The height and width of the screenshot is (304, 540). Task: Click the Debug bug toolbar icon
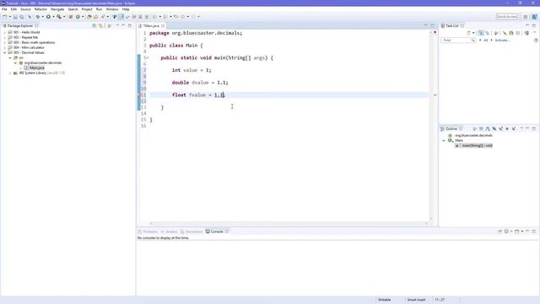38,17
